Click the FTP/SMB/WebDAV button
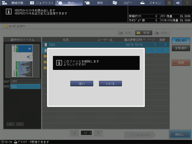Screen dimensions: 192x144 (140, 135)
